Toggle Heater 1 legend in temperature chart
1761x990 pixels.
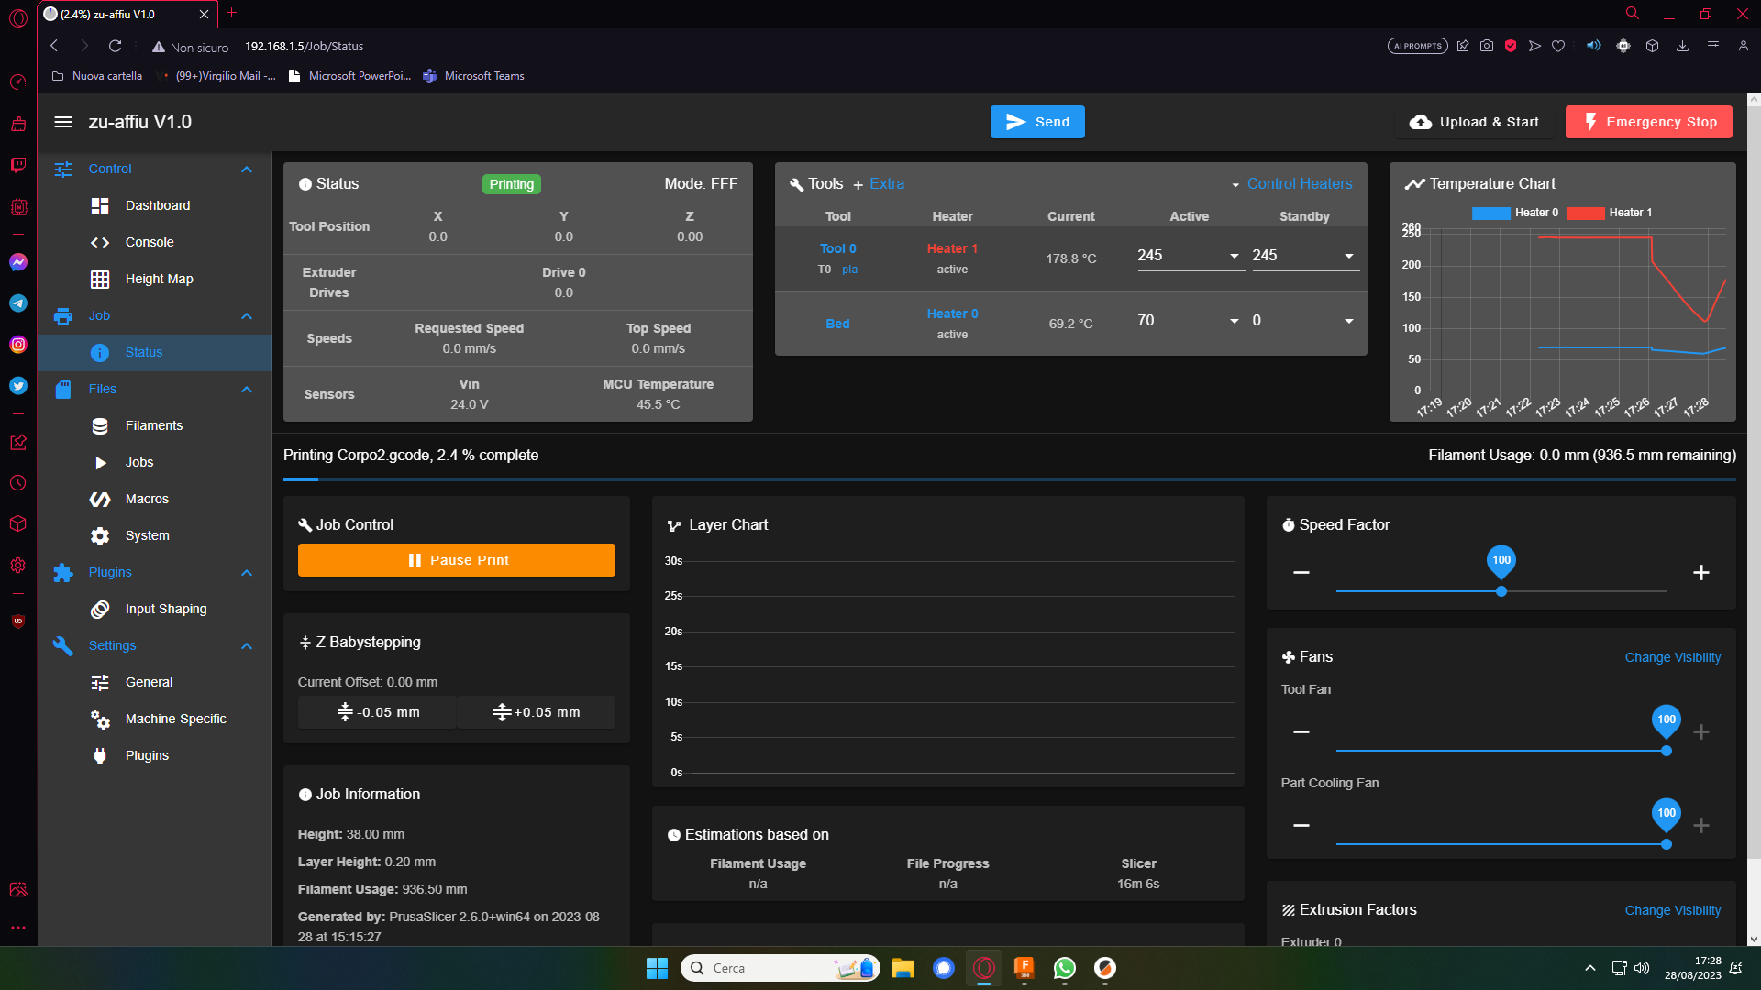click(x=1610, y=213)
